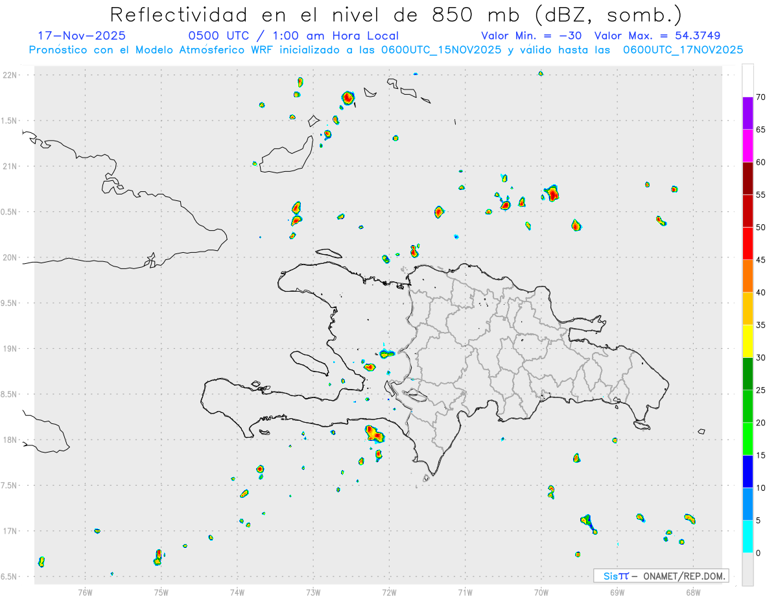Viewport: 778px width, 601px height.
Task: Click the '68W' longitude label
Action: click(693, 592)
